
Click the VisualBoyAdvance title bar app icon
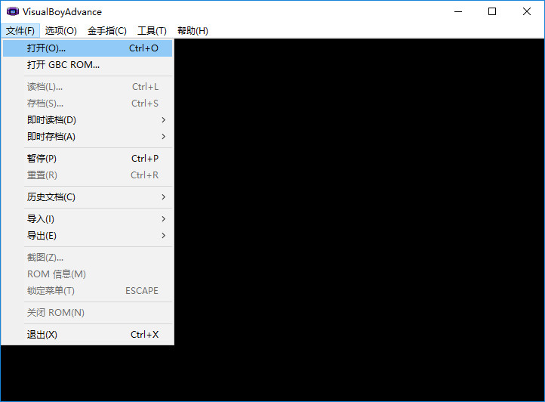pos(13,11)
